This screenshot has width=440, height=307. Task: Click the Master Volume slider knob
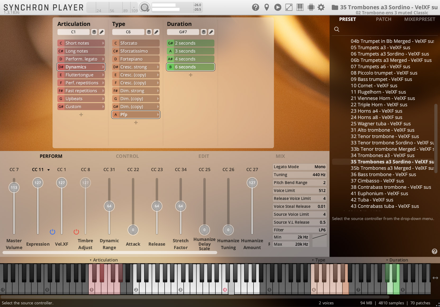[14, 187]
